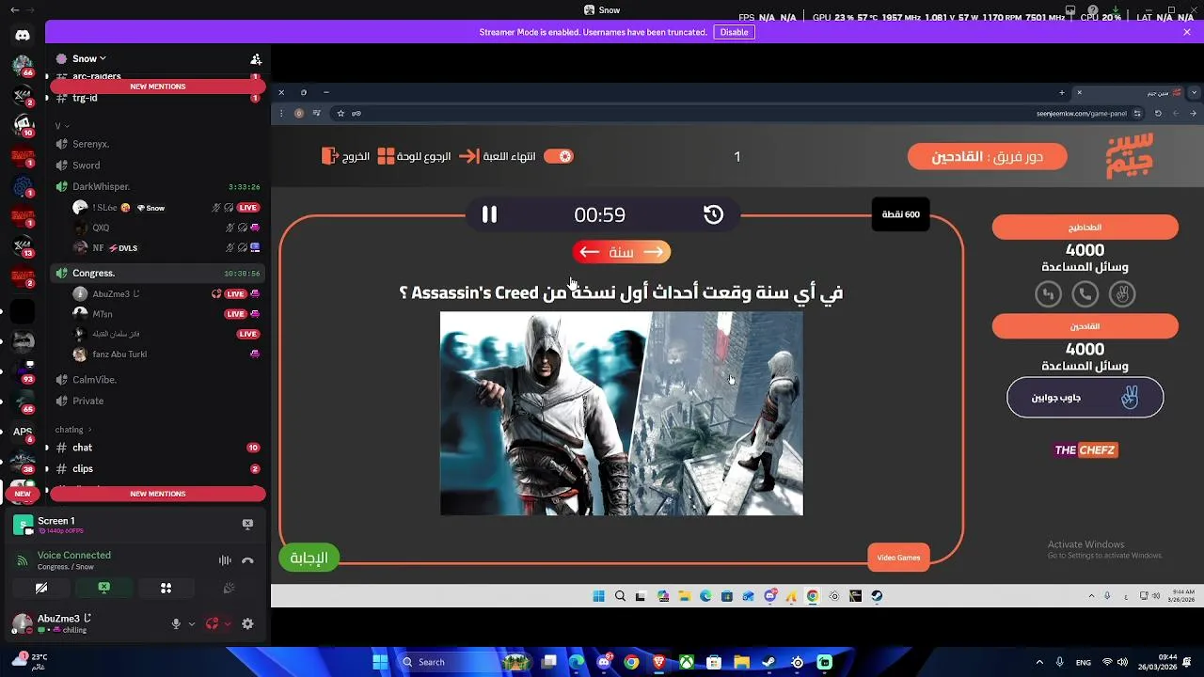Toggle the red deafen headphone icon

[x=213, y=623]
